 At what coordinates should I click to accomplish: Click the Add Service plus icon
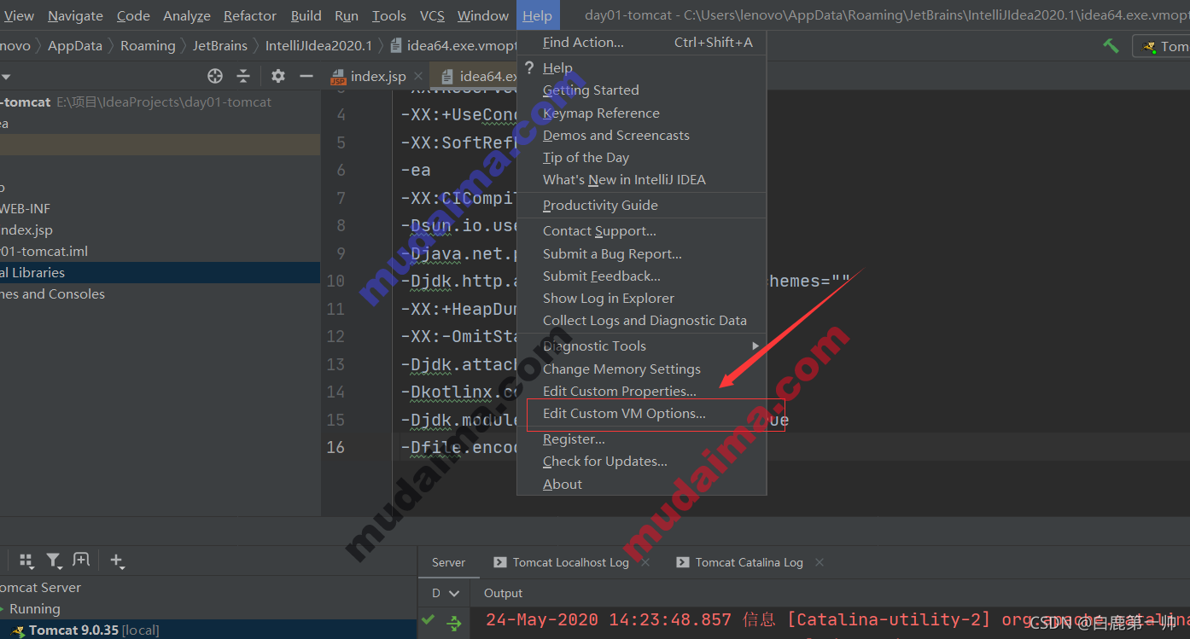pos(117,561)
